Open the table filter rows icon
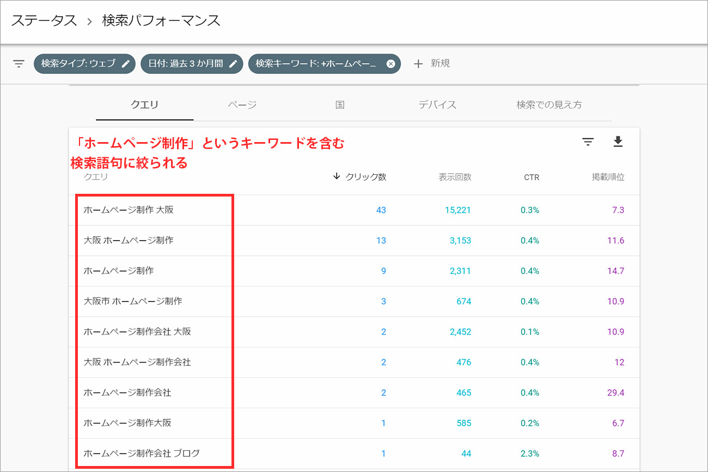Screen dimensions: 708x472 tap(588, 142)
